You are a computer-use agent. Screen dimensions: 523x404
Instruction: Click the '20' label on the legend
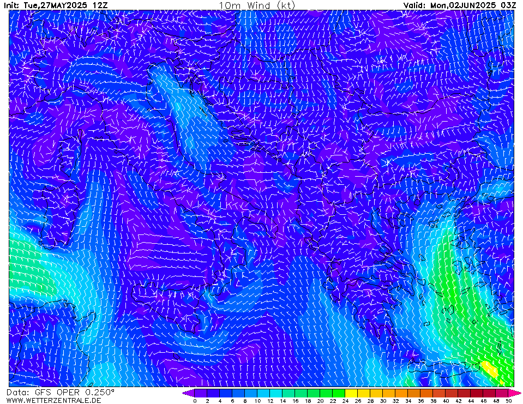pyautogui.click(x=320, y=401)
